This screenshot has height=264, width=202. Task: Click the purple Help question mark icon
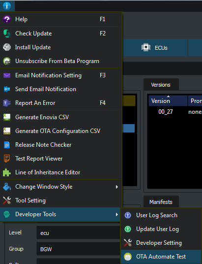7,19
